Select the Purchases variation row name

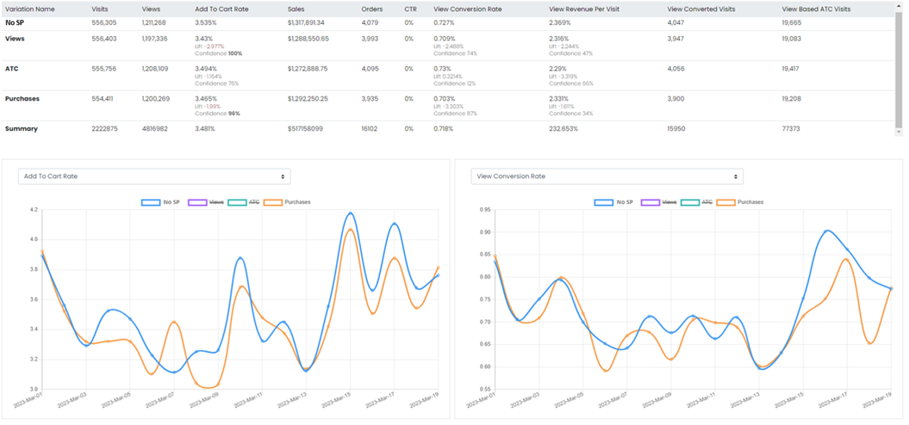coord(22,99)
